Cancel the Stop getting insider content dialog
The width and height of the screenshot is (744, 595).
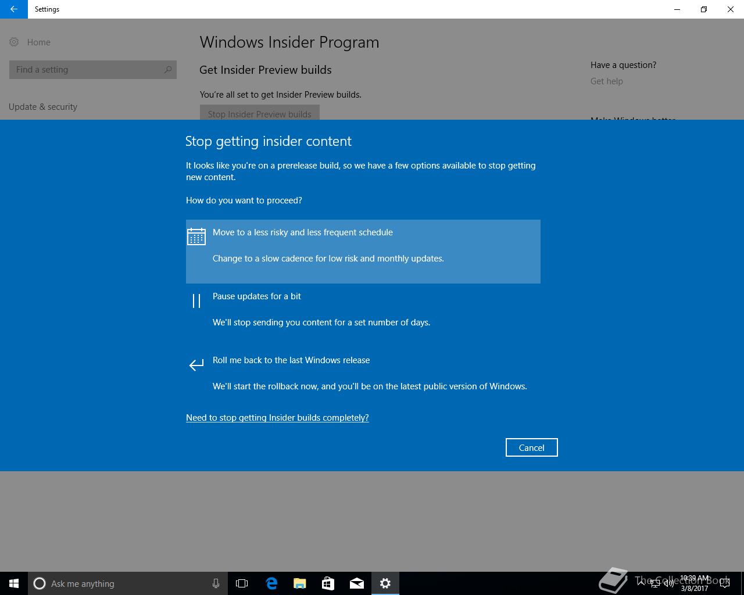click(531, 447)
